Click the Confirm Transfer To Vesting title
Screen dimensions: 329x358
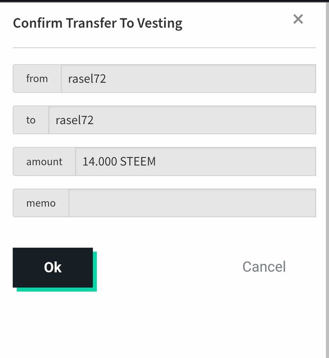(98, 23)
